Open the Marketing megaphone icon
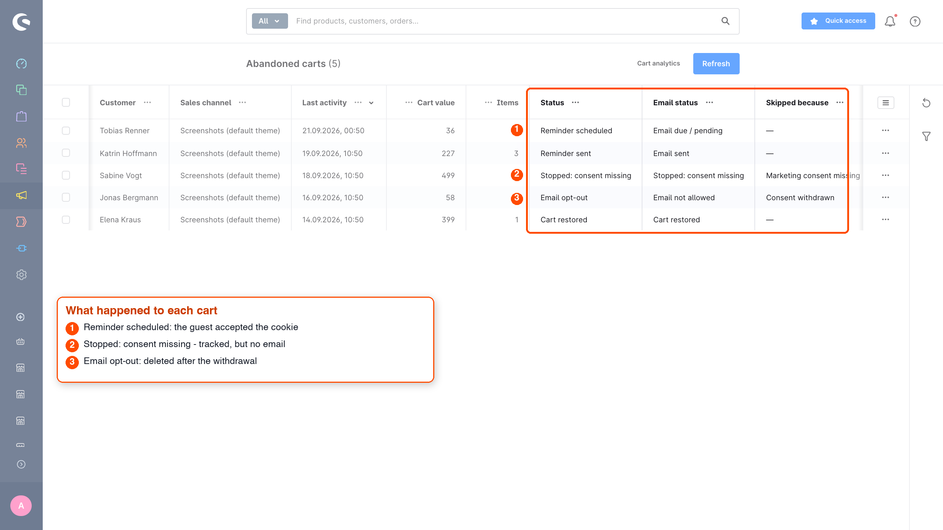 coord(21,195)
